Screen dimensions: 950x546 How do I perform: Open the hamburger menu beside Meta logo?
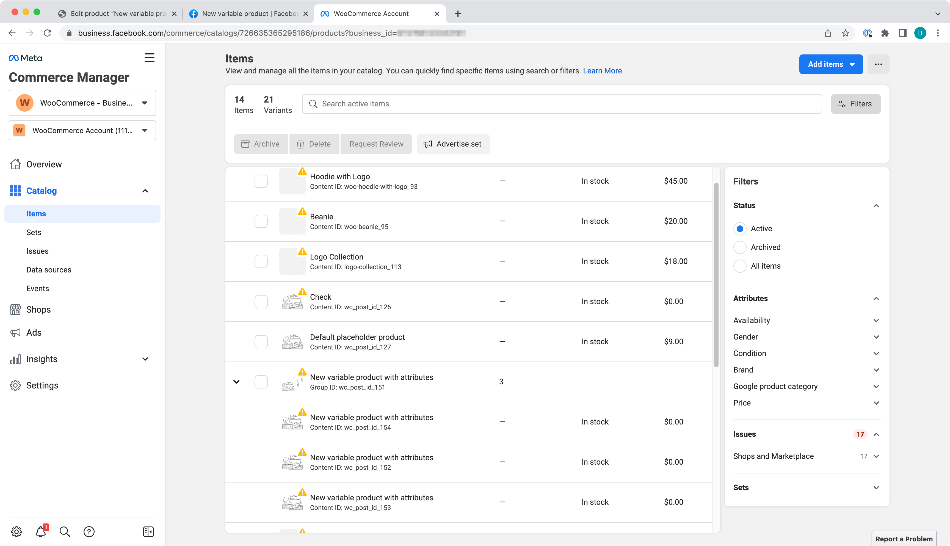[x=149, y=58]
